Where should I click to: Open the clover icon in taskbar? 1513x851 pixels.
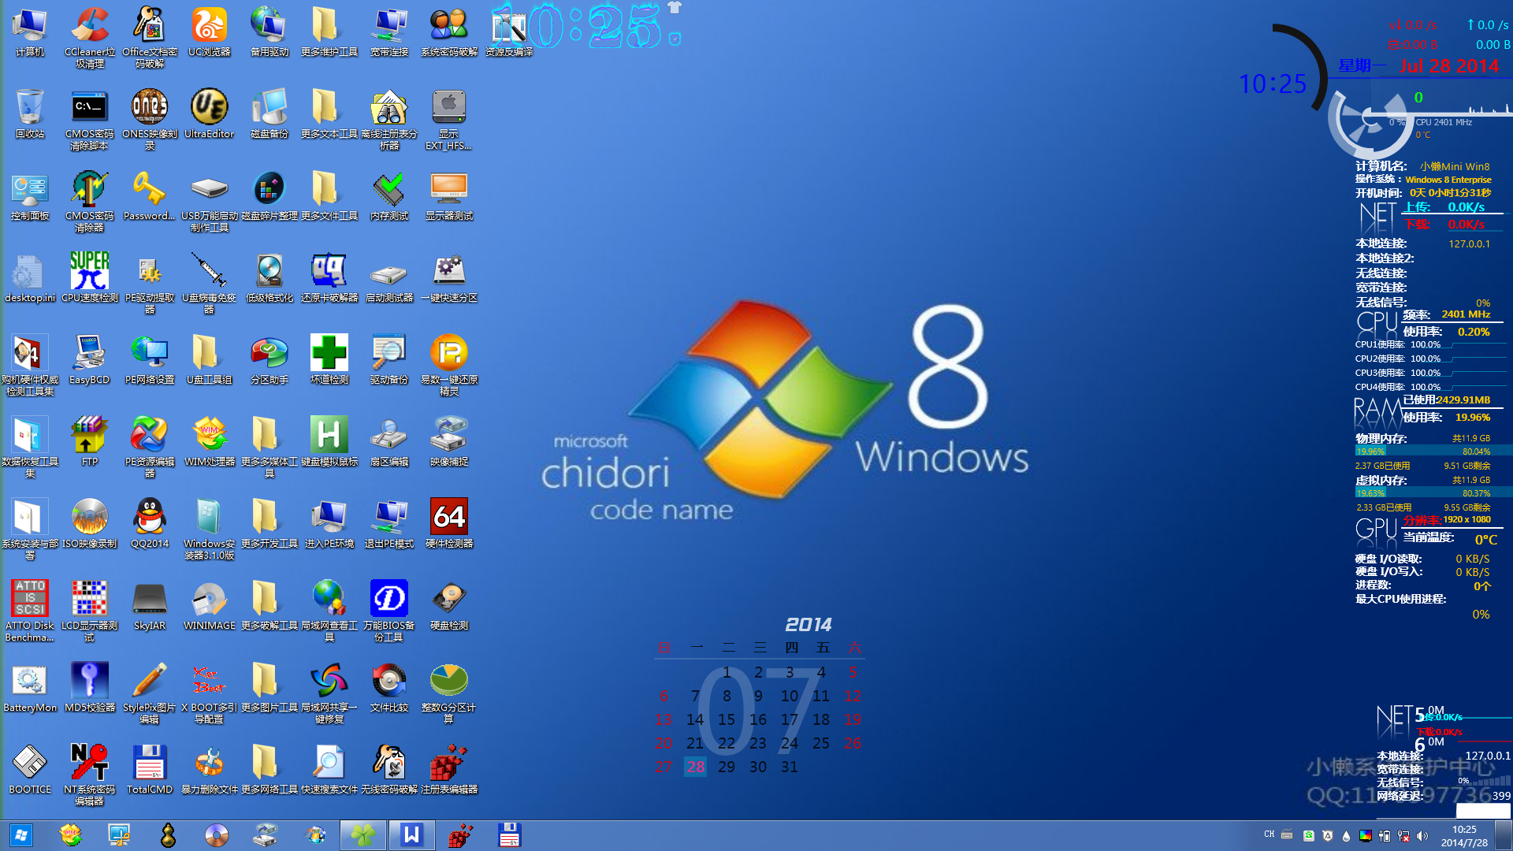pyautogui.click(x=363, y=835)
